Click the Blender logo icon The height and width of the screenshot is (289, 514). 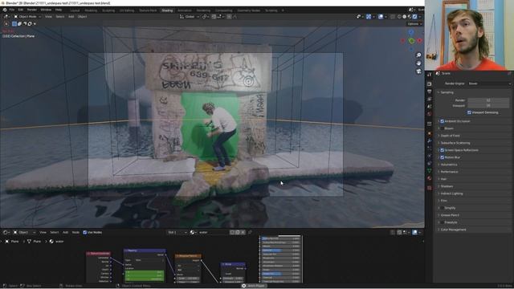pos(5,10)
